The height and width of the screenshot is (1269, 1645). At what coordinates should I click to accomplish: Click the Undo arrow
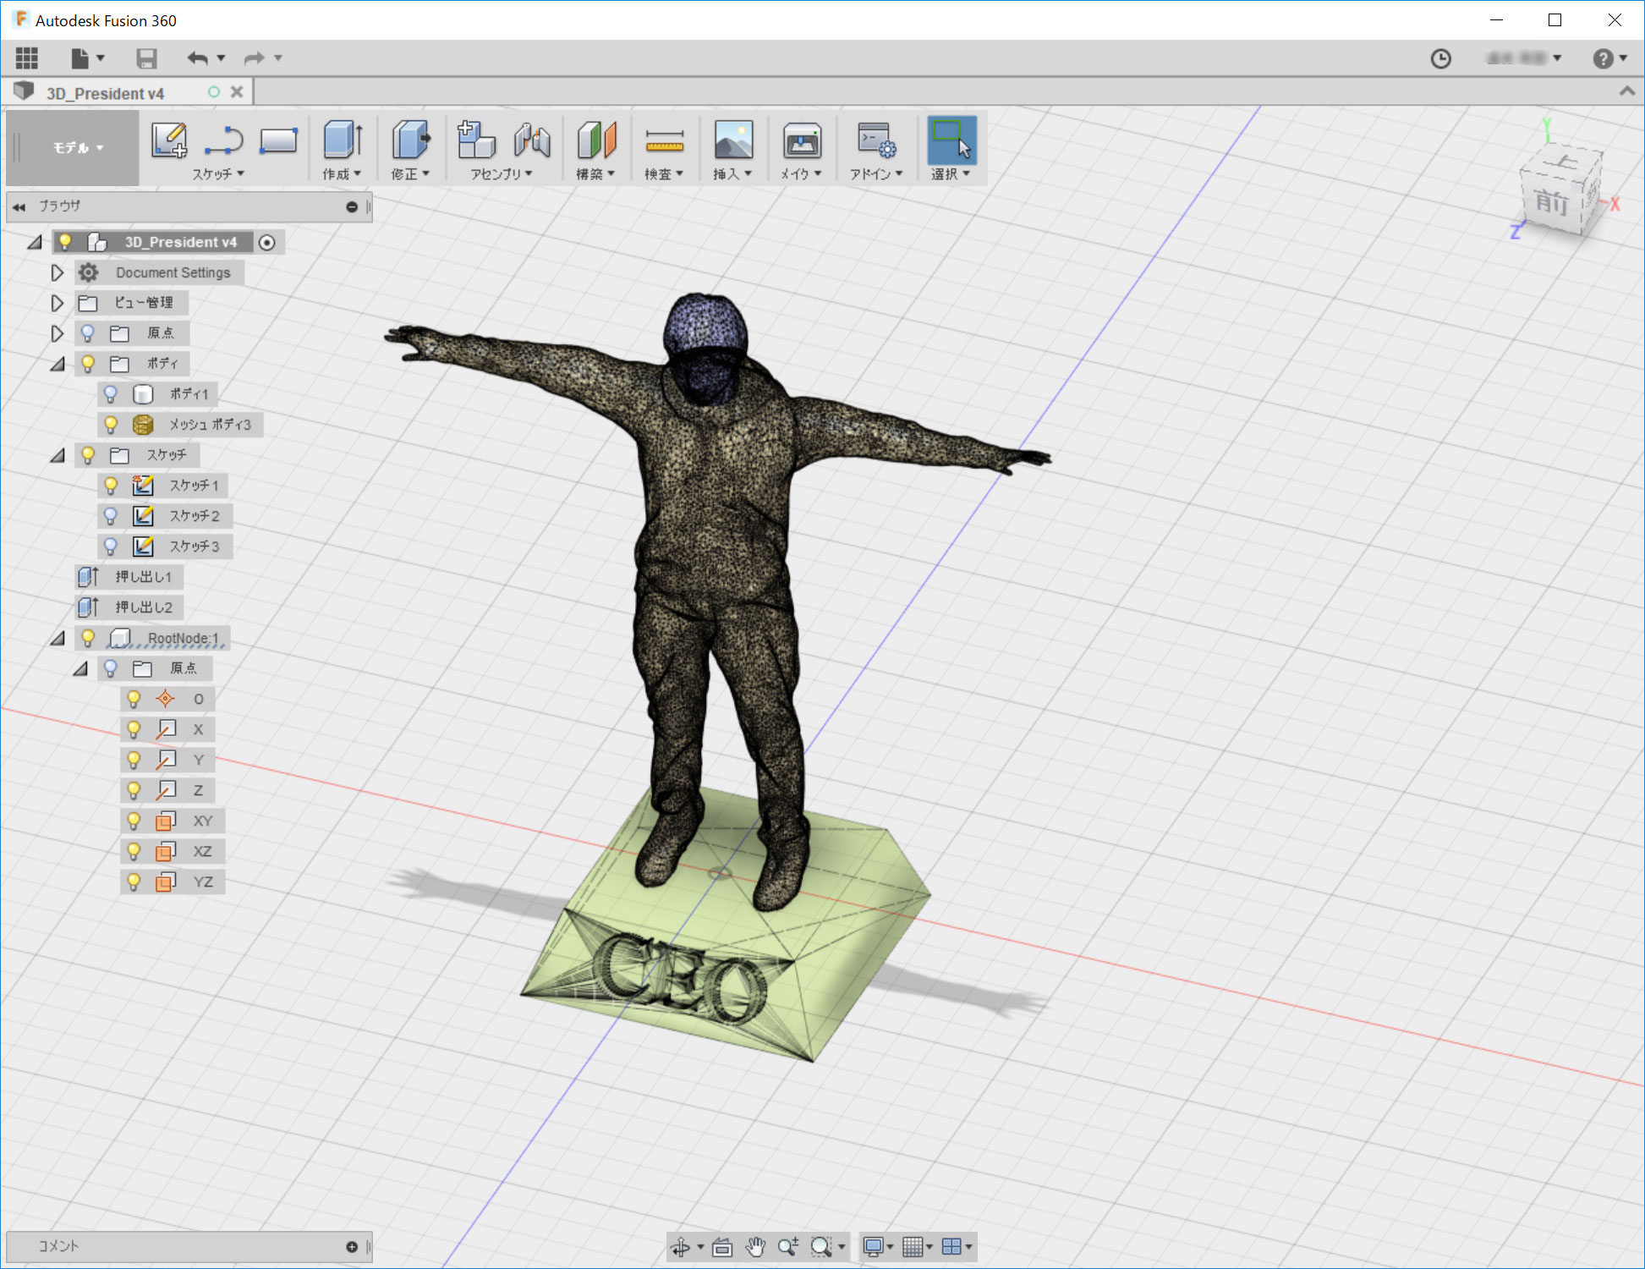pyautogui.click(x=198, y=58)
